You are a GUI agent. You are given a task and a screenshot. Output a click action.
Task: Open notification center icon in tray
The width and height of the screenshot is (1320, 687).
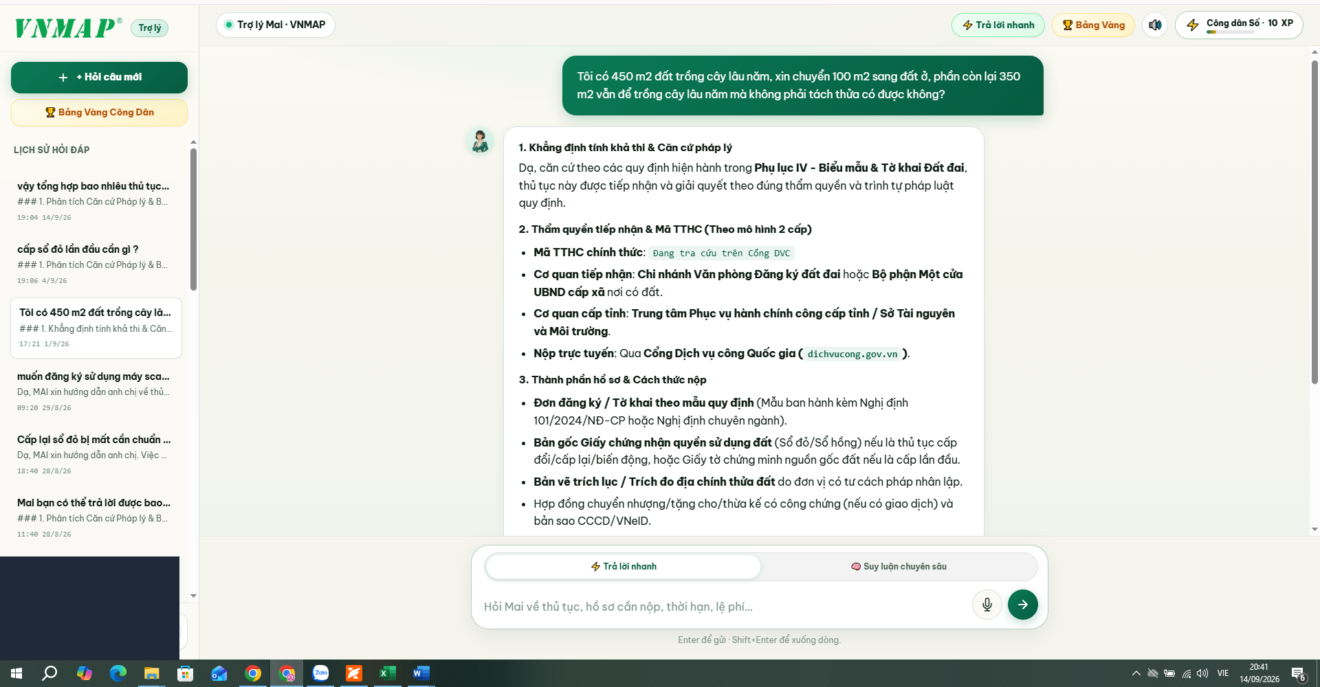(x=1299, y=674)
